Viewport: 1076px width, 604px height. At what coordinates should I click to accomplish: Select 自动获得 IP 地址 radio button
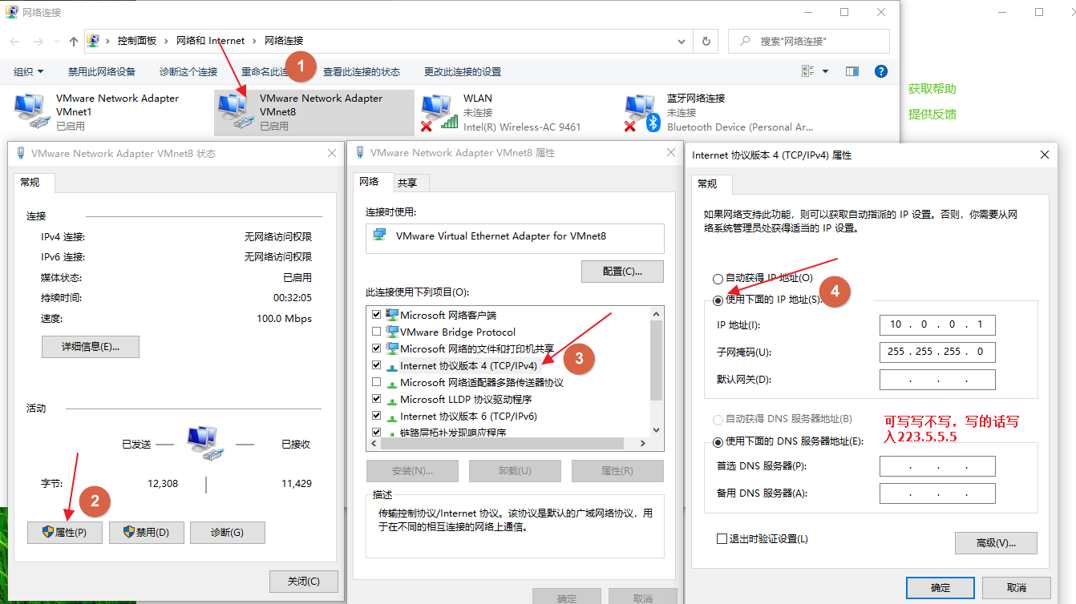[x=718, y=279]
